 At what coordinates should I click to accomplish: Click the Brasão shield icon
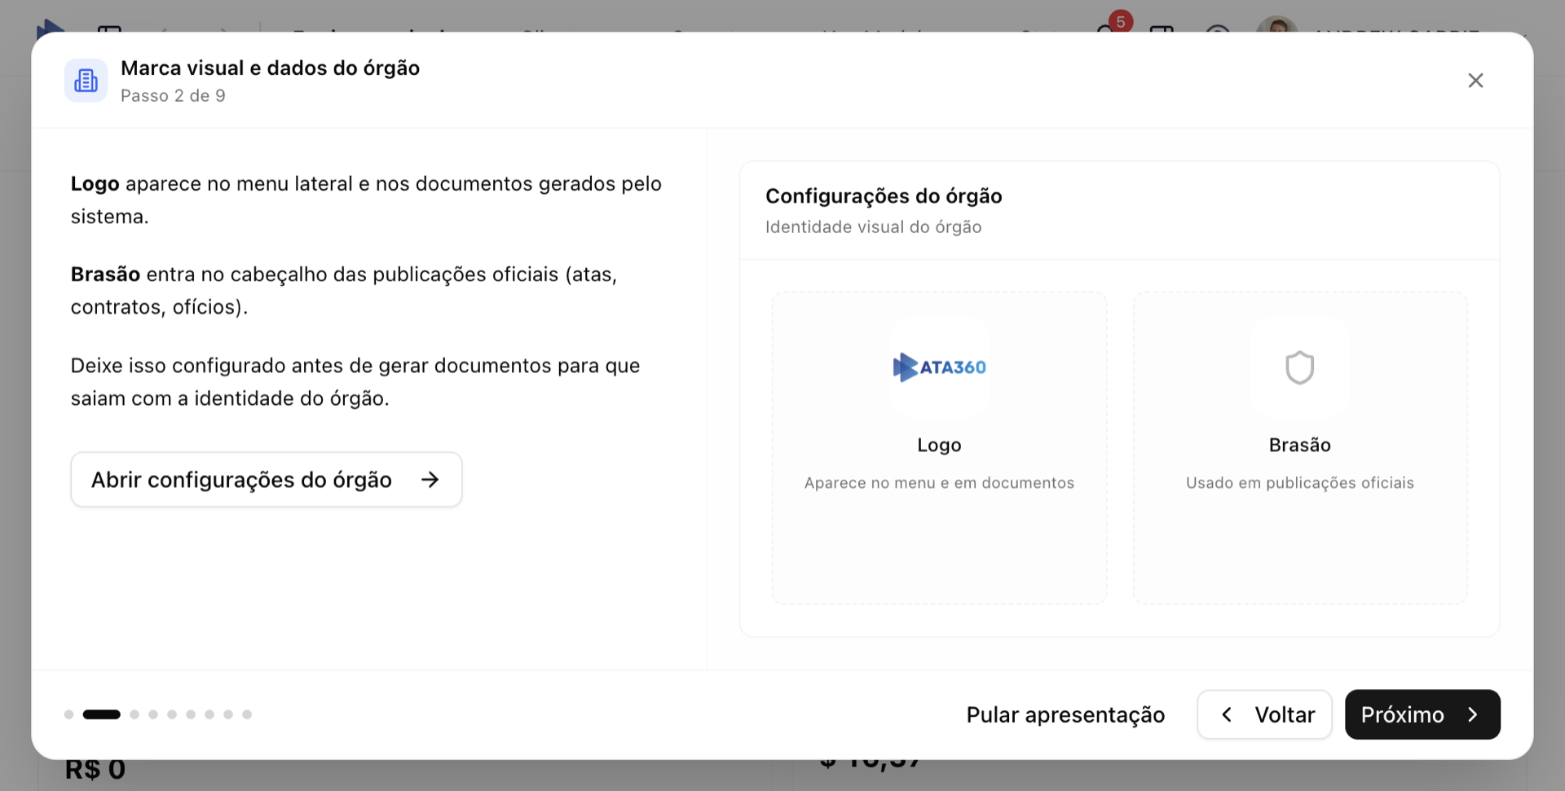tap(1299, 367)
